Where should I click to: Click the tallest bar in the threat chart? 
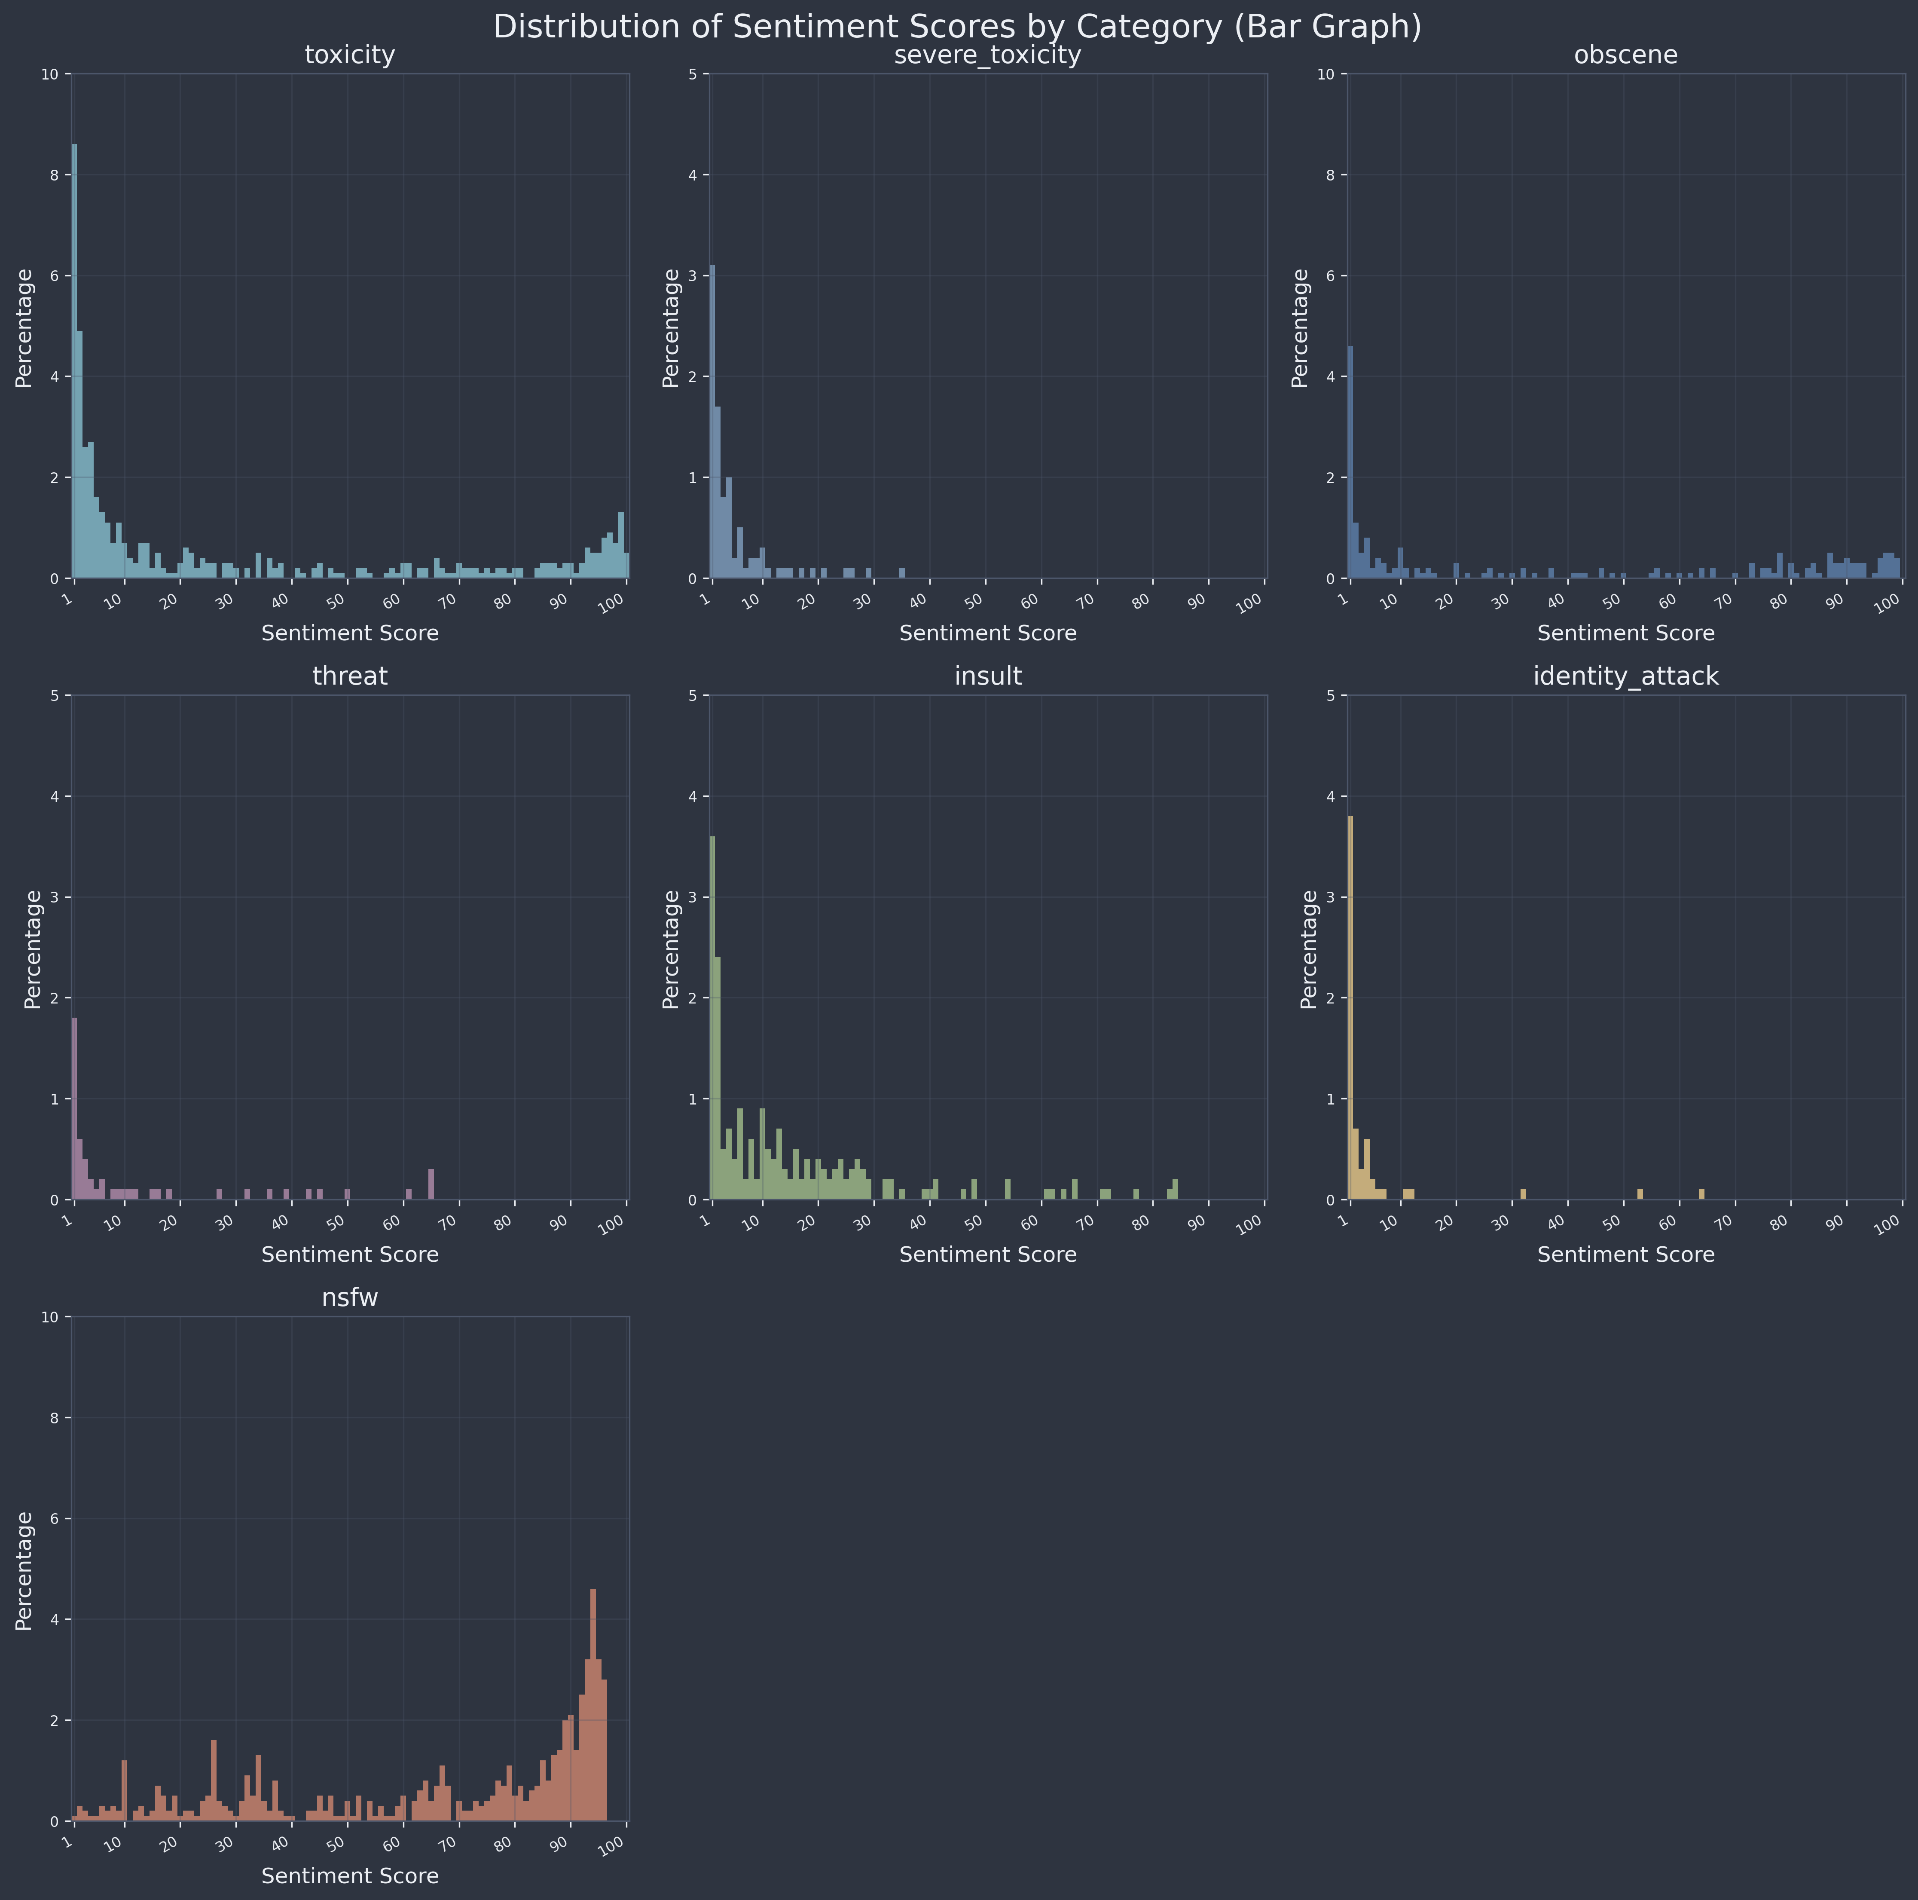point(74,1109)
